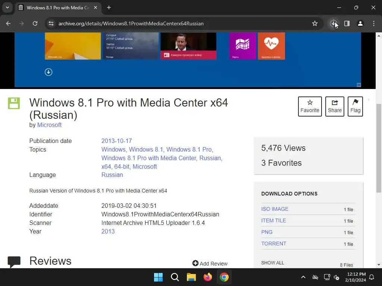Download the ISO IMAGE file
Image resolution: width=382 pixels, height=286 pixels.
(275, 209)
